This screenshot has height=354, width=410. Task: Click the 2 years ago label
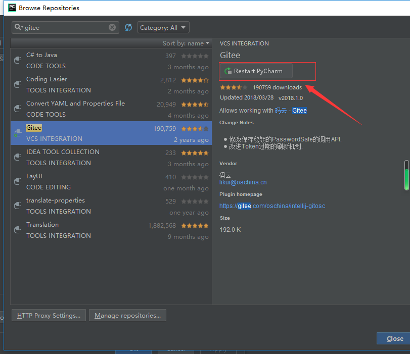coord(192,140)
